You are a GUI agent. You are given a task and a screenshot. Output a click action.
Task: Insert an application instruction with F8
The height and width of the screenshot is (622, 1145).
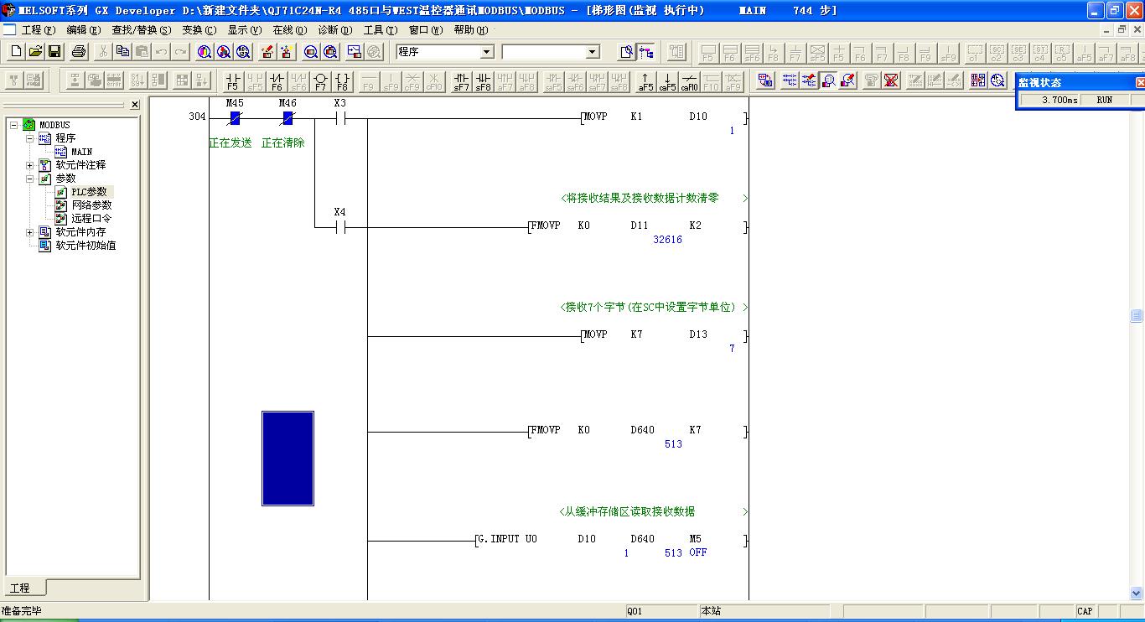point(342,80)
